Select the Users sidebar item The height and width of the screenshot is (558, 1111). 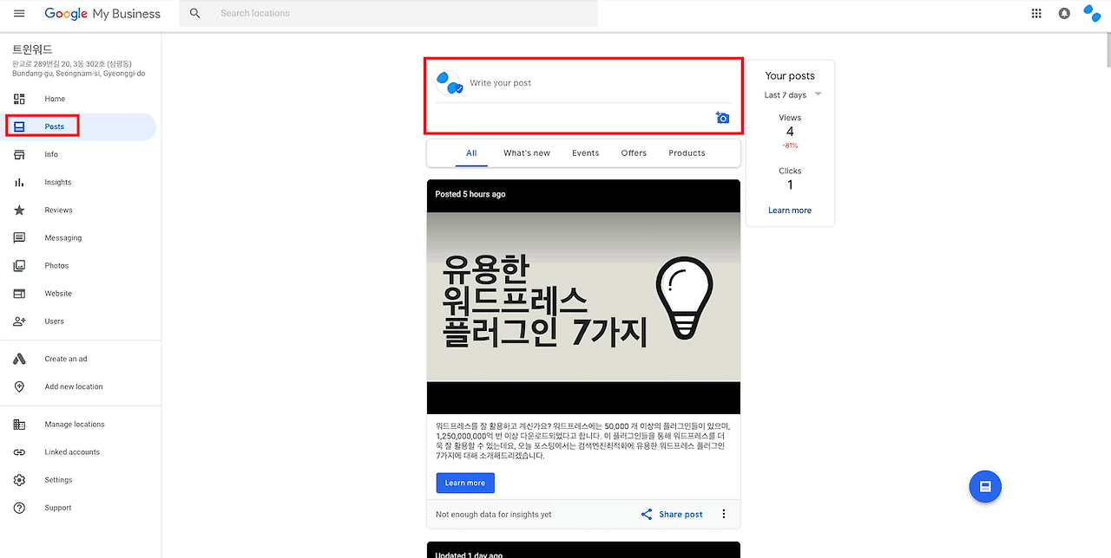[55, 321]
